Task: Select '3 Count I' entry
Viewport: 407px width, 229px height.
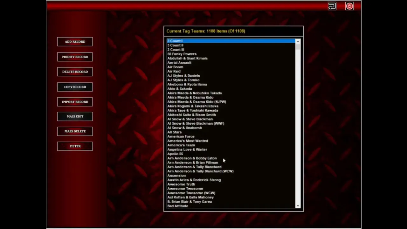Action: pyautogui.click(x=231, y=41)
